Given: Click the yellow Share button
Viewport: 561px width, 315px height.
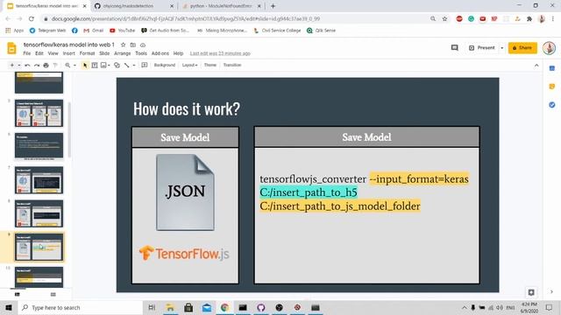Looking at the screenshot, I should coord(522,48).
